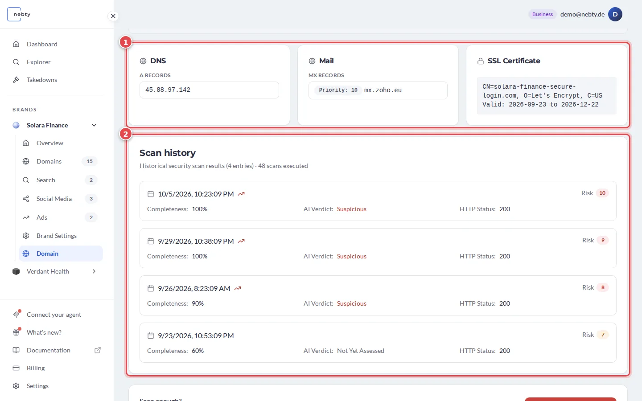This screenshot has width=642, height=401.
Task: Click the rising trend icon on 9/29/2026 scan
Action: tap(241, 241)
